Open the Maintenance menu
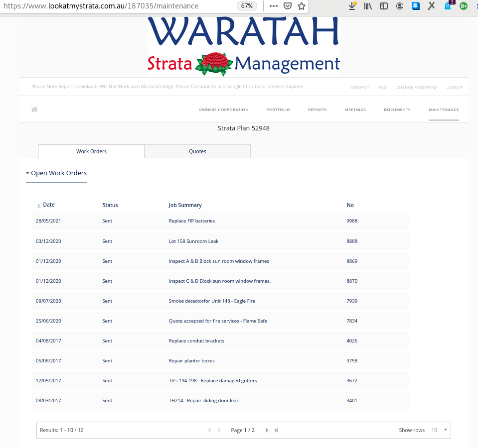Screen dimensions: 478x448 point(444,110)
